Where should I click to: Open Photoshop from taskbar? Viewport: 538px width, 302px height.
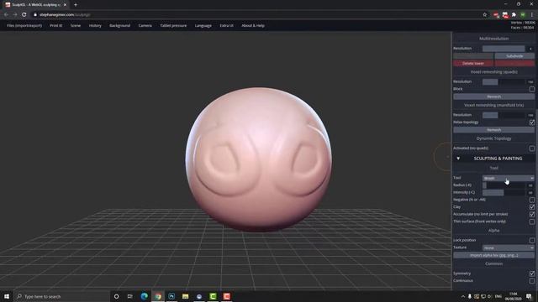point(171,296)
